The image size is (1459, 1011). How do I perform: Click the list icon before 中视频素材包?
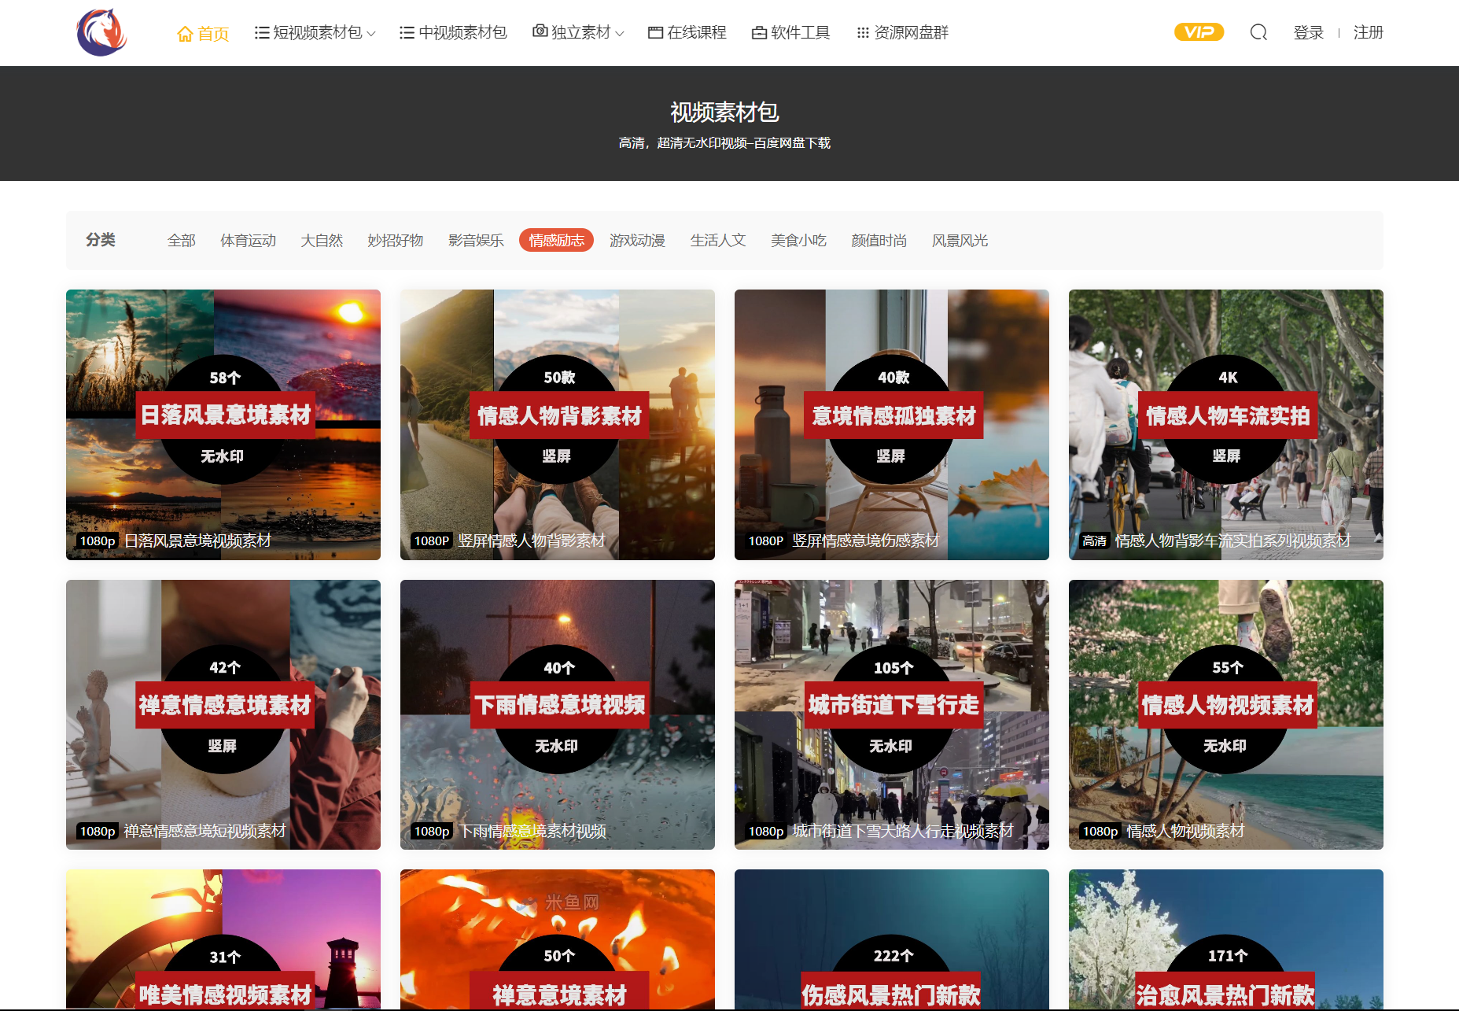coord(407,33)
